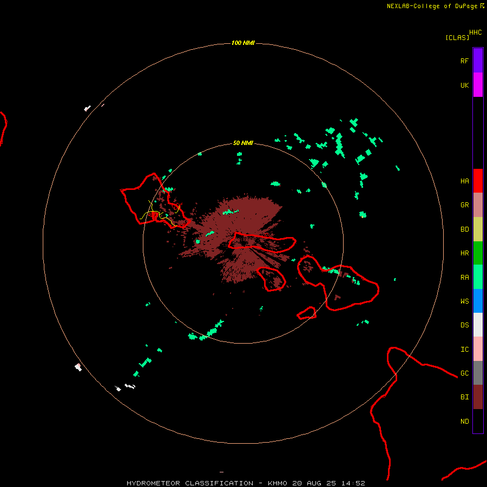Click the RA light green legend swatch
Screen dimensions: 487x487
click(478, 277)
